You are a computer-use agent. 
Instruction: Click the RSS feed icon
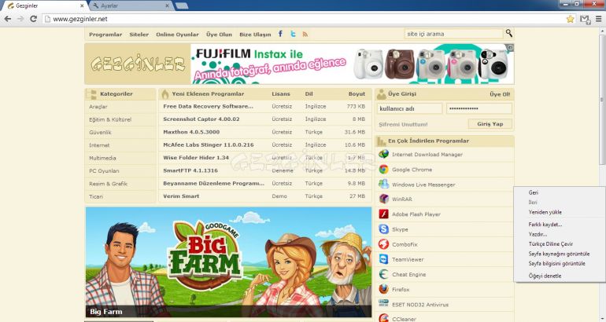(305, 35)
